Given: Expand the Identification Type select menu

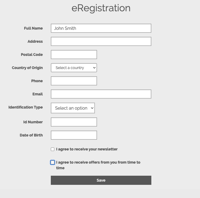Looking at the screenshot, I should pos(73,108).
